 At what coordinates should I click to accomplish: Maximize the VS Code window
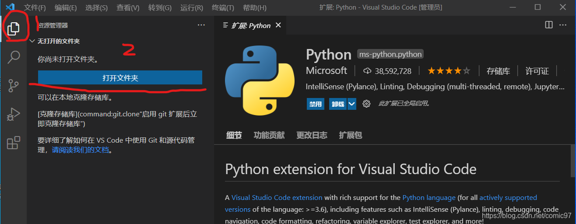[538, 7]
